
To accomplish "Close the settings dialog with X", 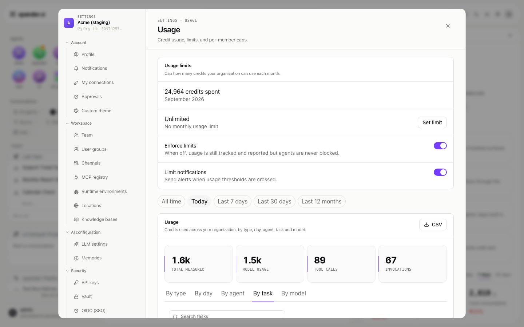I will [x=448, y=26].
